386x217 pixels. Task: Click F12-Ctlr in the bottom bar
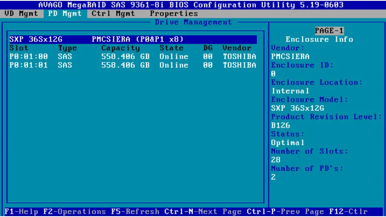tap(349, 211)
